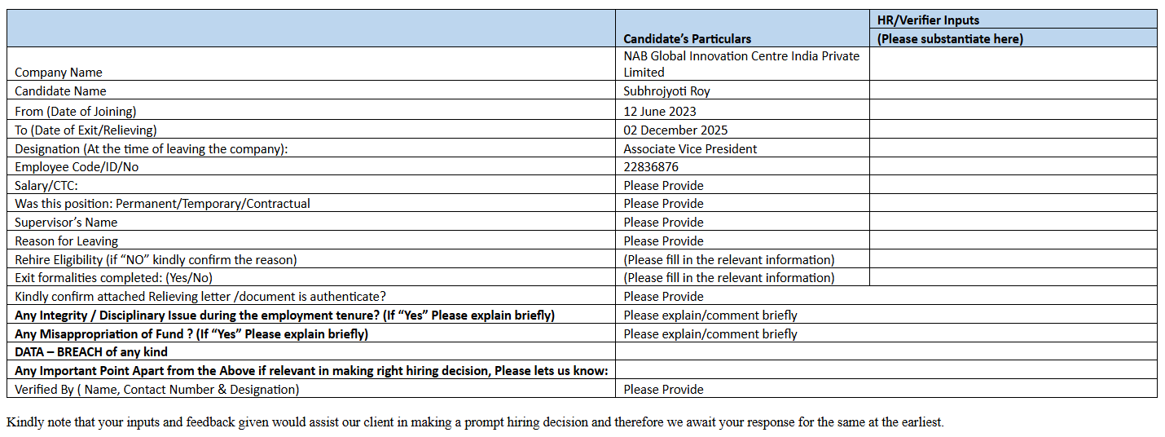Viewport: 1165px width, 437px height.
Task: Click "Please Provide" beside Supervisor's Name
Action: pyautogui.click(x=663, y=222)
